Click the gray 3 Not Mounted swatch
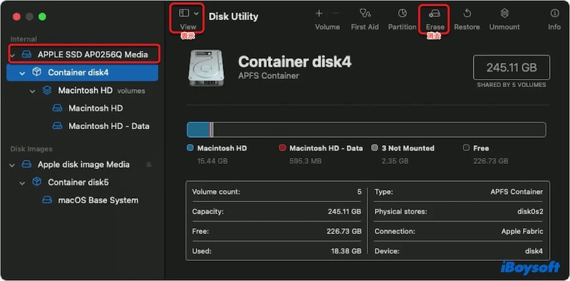 tap(374, 148)
